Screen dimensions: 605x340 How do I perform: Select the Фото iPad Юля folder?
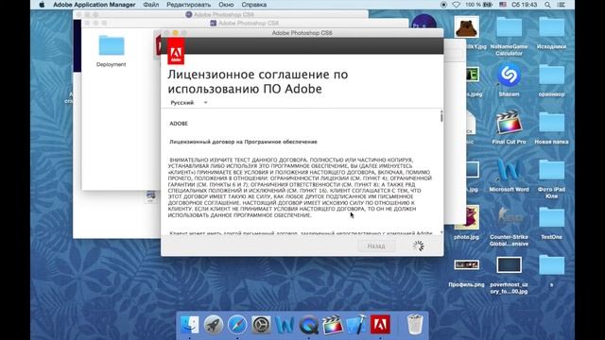point(551,178)
